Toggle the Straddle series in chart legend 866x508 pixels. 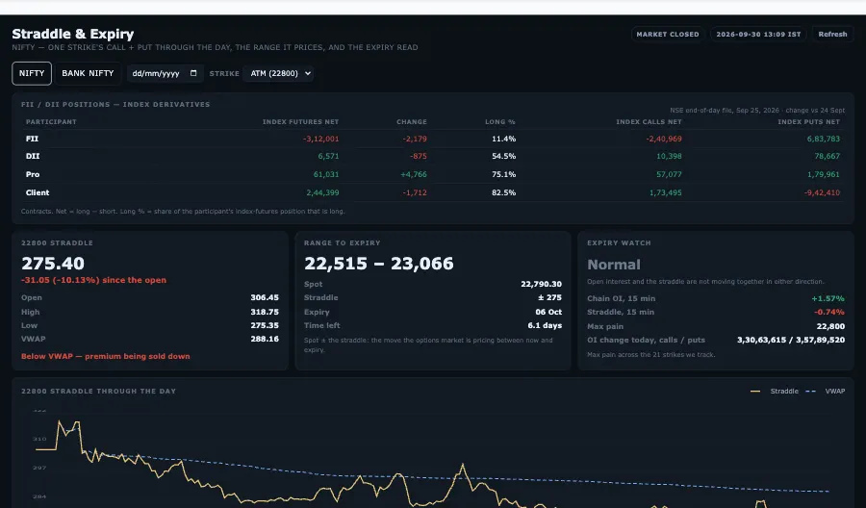tap(775, 391)
